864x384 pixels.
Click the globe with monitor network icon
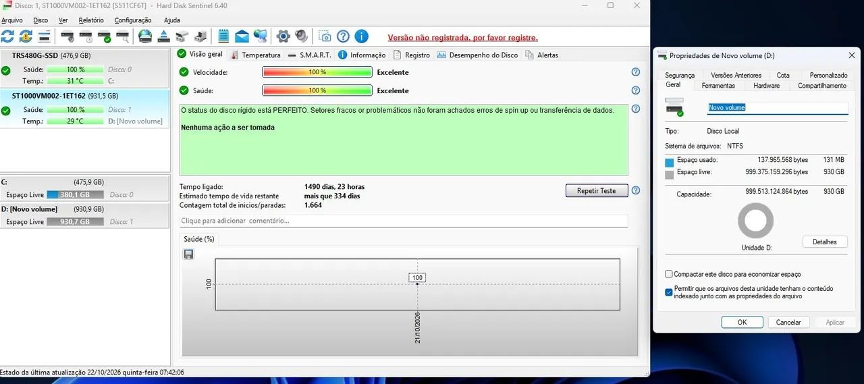click(x=260, y=36)
